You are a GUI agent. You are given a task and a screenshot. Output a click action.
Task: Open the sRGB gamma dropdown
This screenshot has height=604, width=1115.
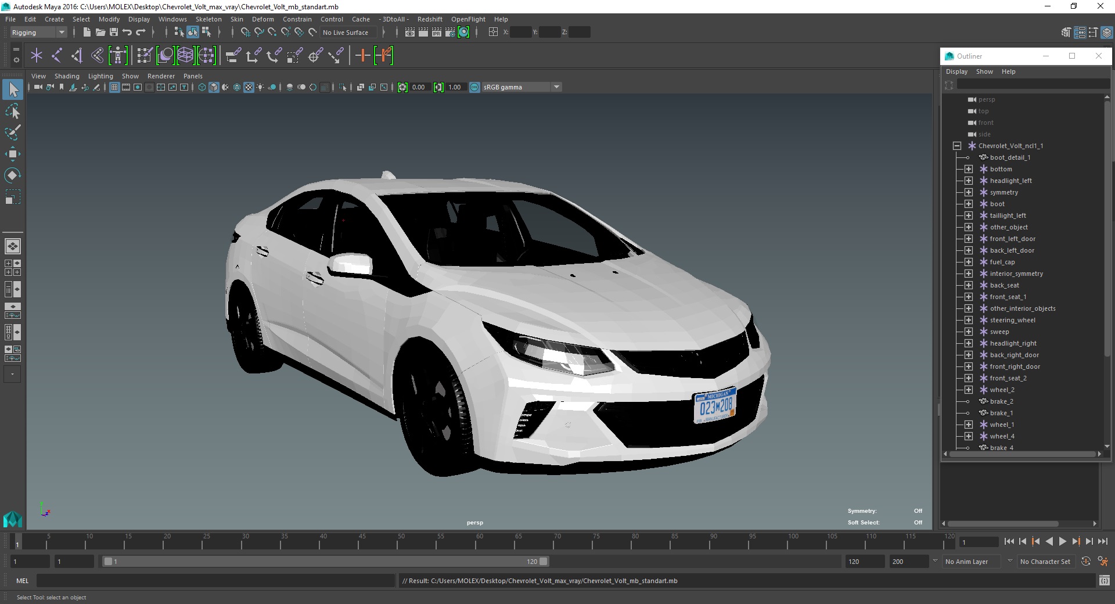coord(521,87)
